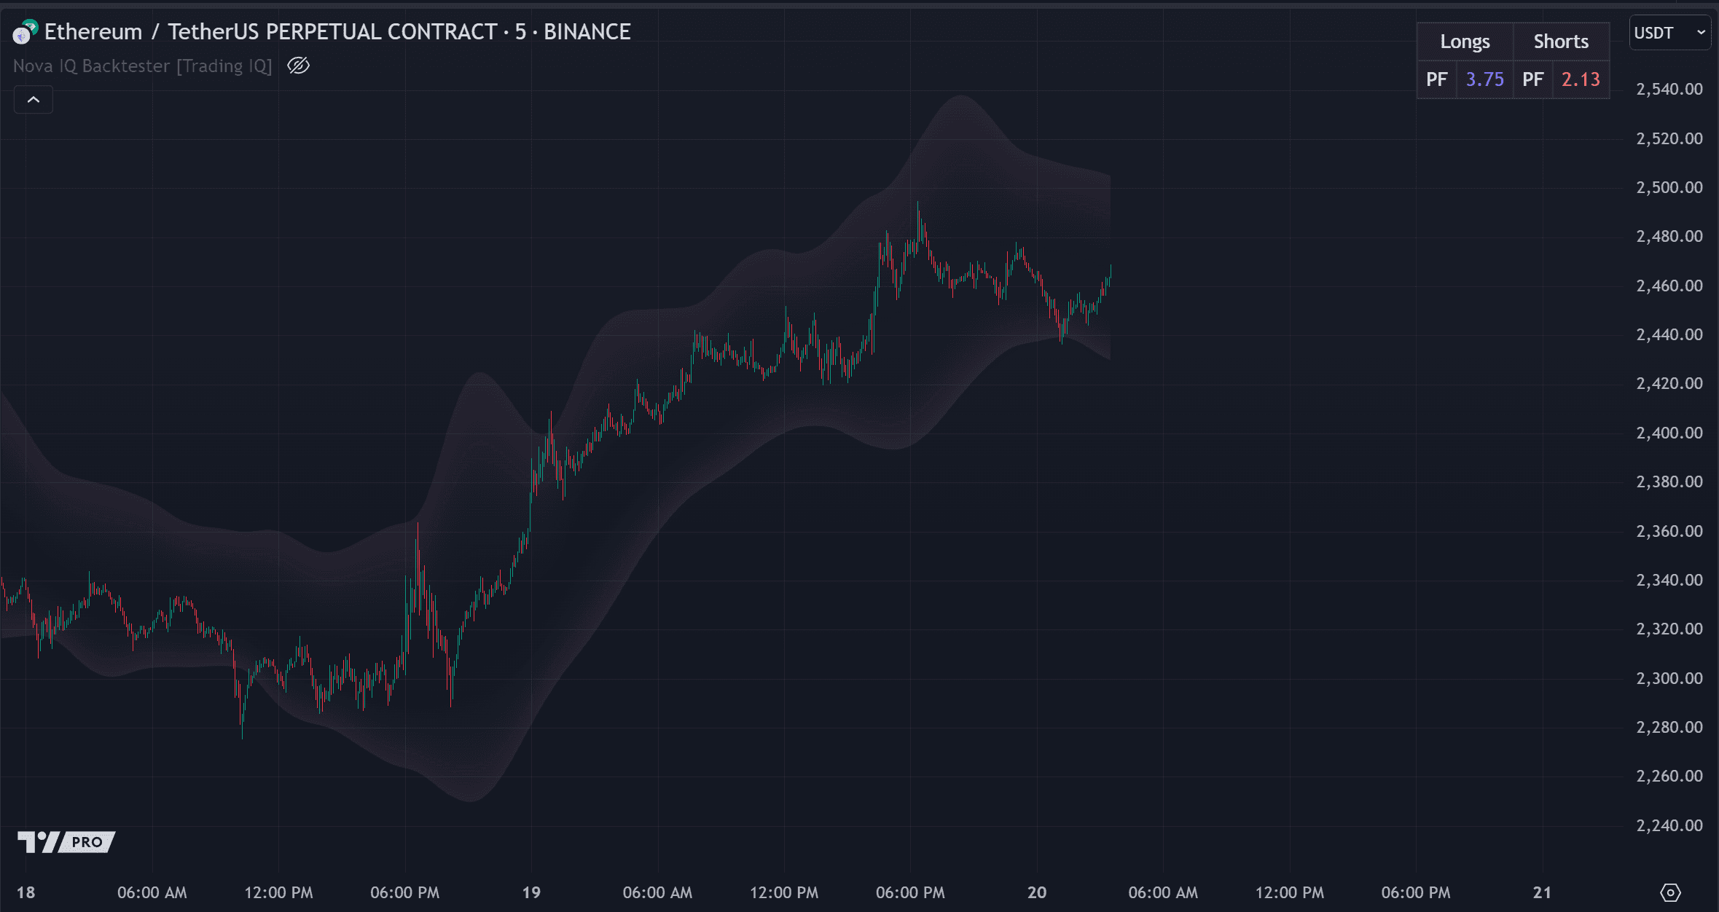The height and width of the screenshot is (912, 1719).
Task: Click the Ethereum symbol logo icon
Action: 26,32
